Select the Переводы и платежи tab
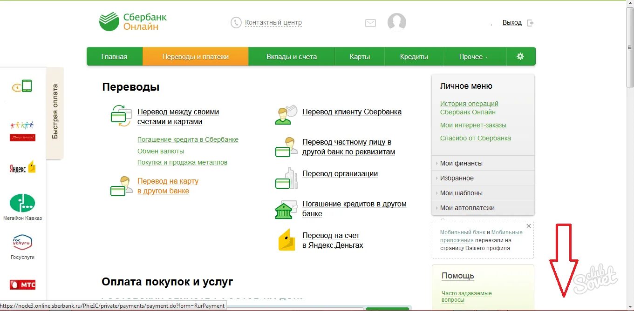 click(196, 56)
